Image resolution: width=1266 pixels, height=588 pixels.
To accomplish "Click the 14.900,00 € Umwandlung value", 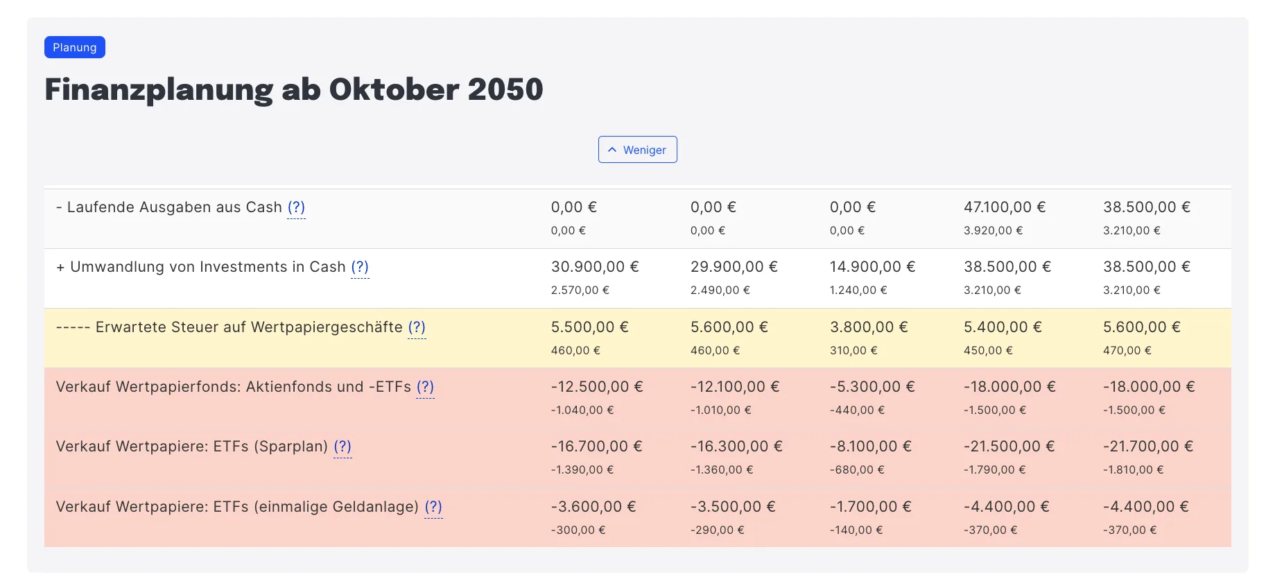I will click(872, 267).
